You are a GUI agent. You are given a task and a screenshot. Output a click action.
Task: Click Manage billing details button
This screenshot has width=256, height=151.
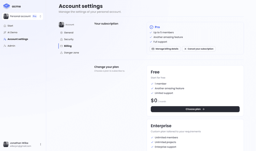click(x=165, y=49)
